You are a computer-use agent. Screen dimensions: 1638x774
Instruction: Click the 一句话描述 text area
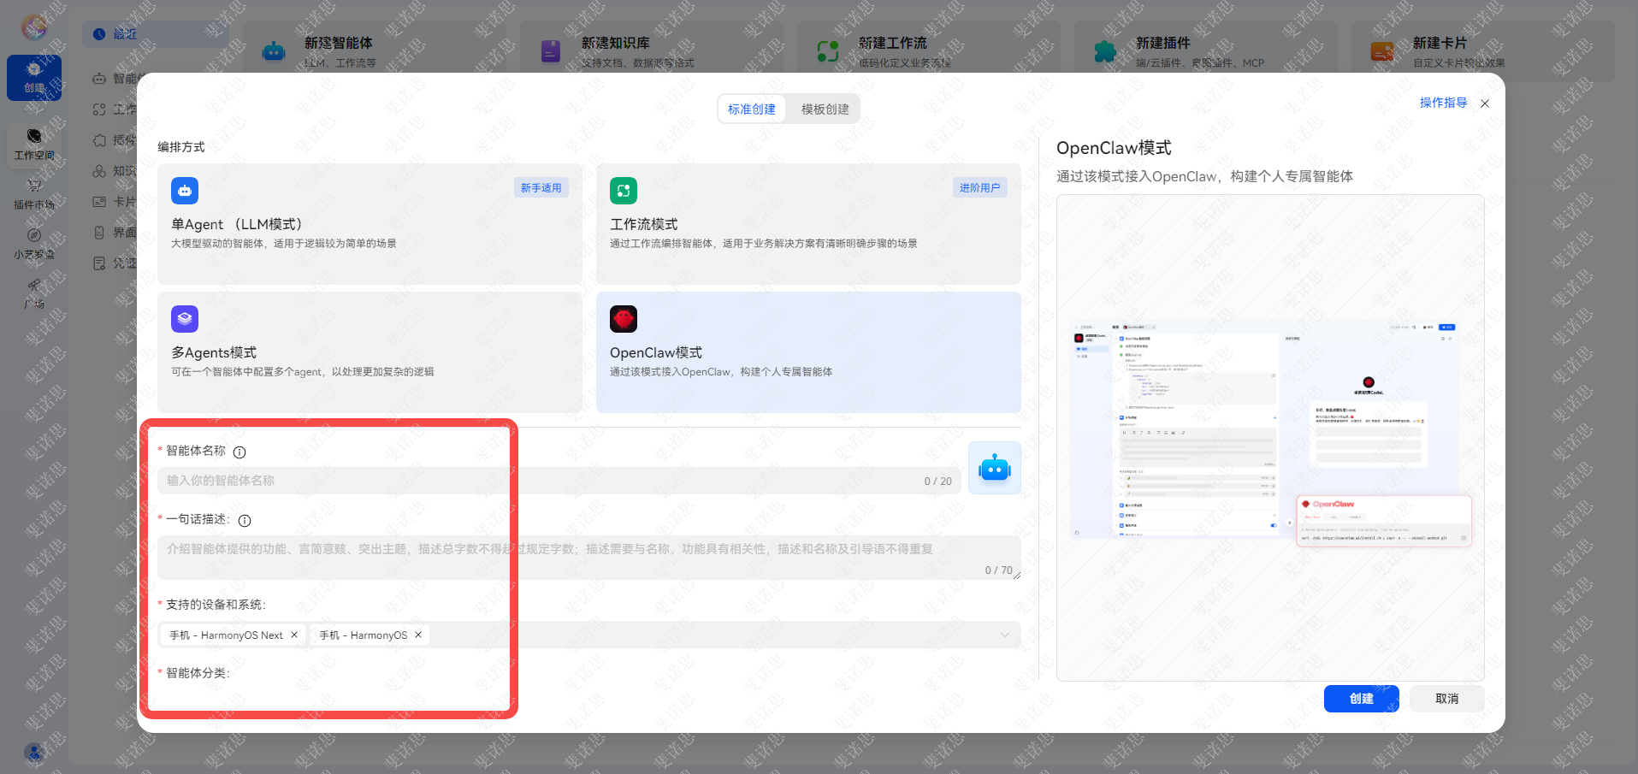click(589, 558)
